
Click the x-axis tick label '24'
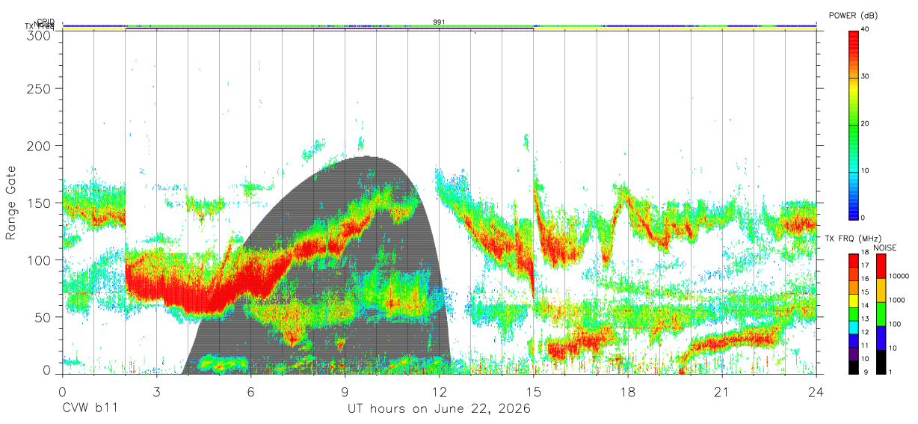[816, 391]
